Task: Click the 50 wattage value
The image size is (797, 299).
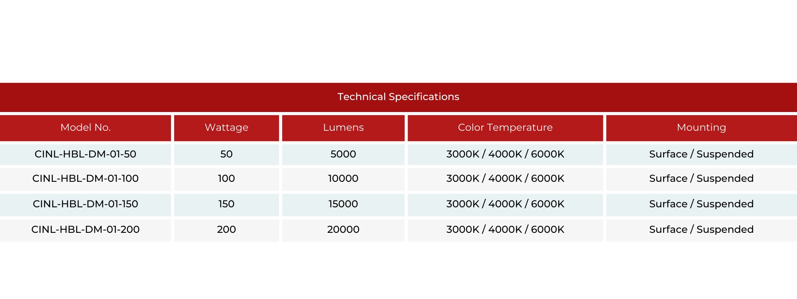Action: point(226,154)
